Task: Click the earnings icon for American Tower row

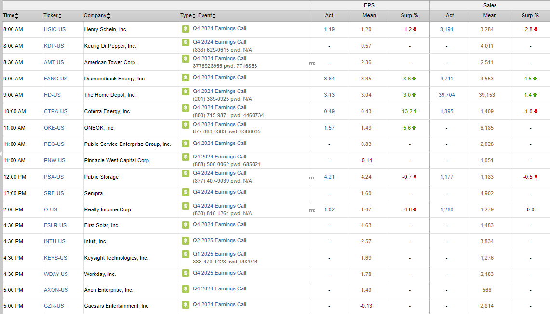Action: click(186, 59)
